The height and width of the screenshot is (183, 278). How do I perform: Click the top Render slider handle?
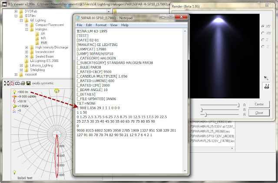pos(238,105)
